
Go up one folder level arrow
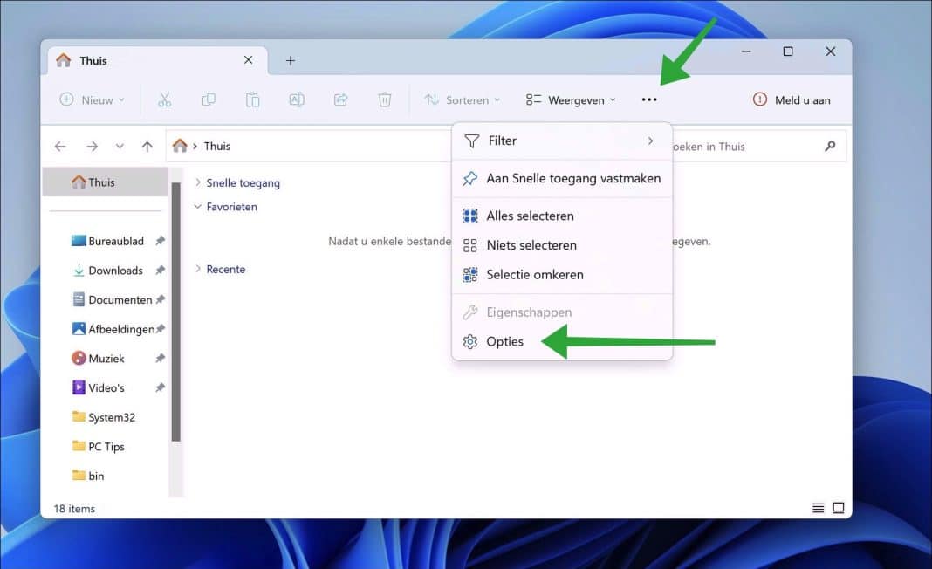(147, 147)
